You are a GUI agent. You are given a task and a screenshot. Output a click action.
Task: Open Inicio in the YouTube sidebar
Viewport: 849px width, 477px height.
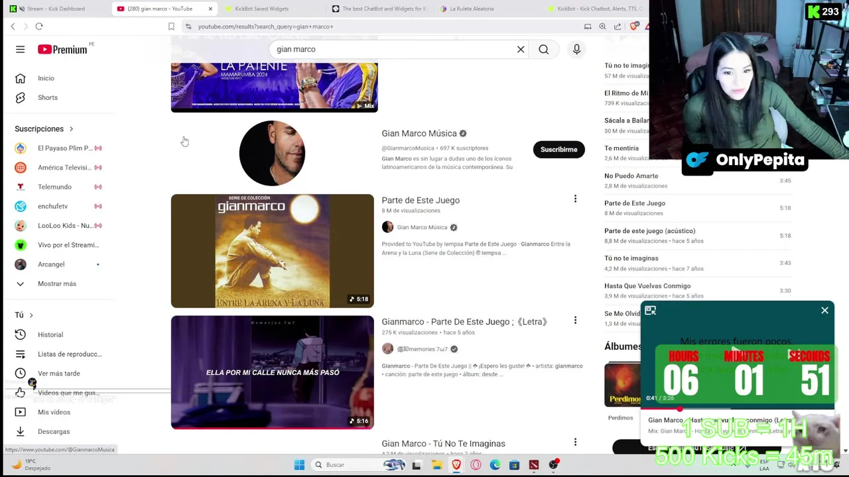click(46, 78)
